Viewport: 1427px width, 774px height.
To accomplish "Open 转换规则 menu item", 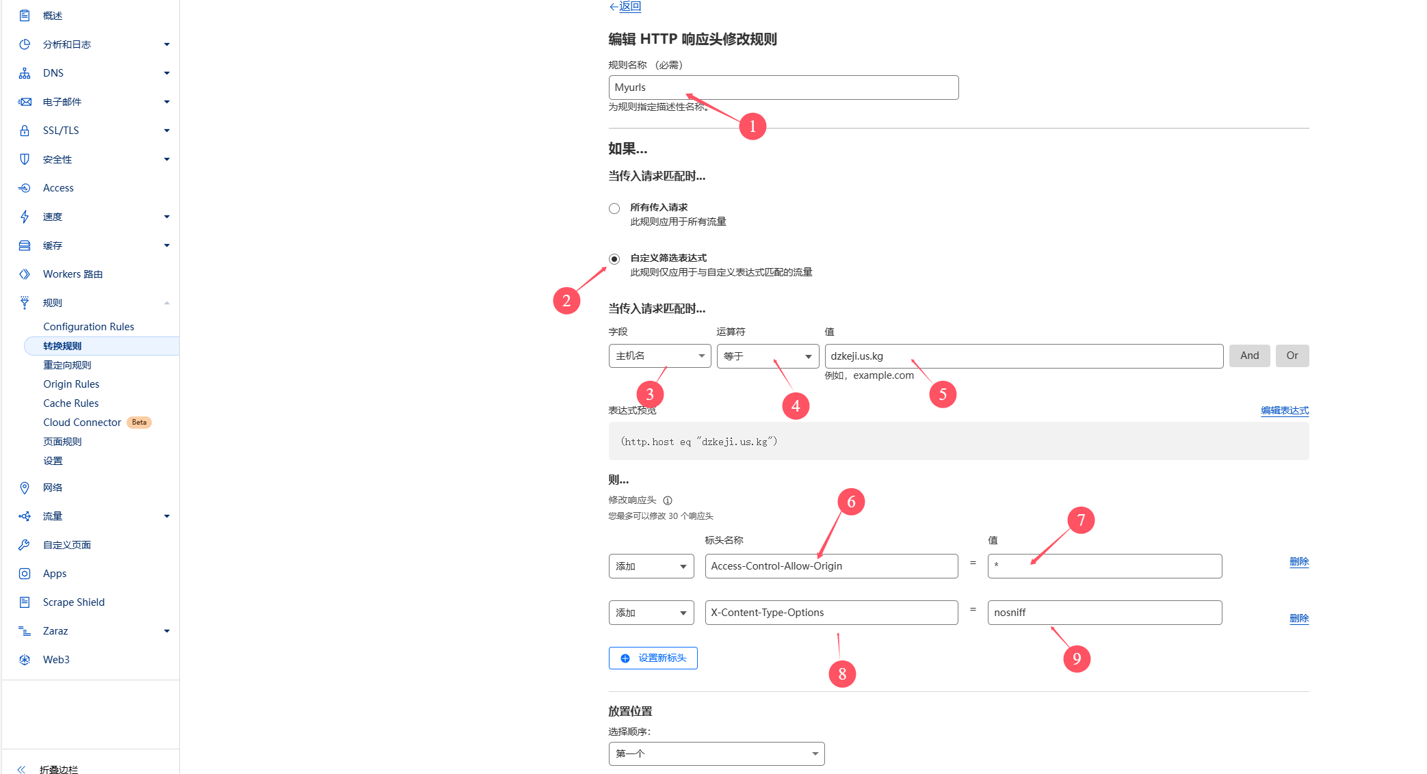I will point(62,346).
